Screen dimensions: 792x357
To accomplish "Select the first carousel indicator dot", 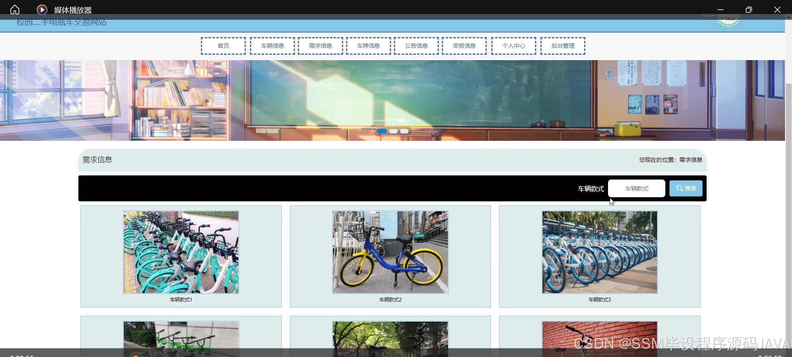I will (382, 131).
